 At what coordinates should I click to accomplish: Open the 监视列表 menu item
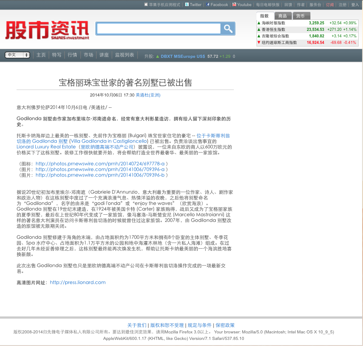click(x=124, y=55)
